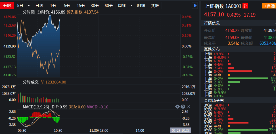Switch to the 日线 chart tab

(39, 5)
